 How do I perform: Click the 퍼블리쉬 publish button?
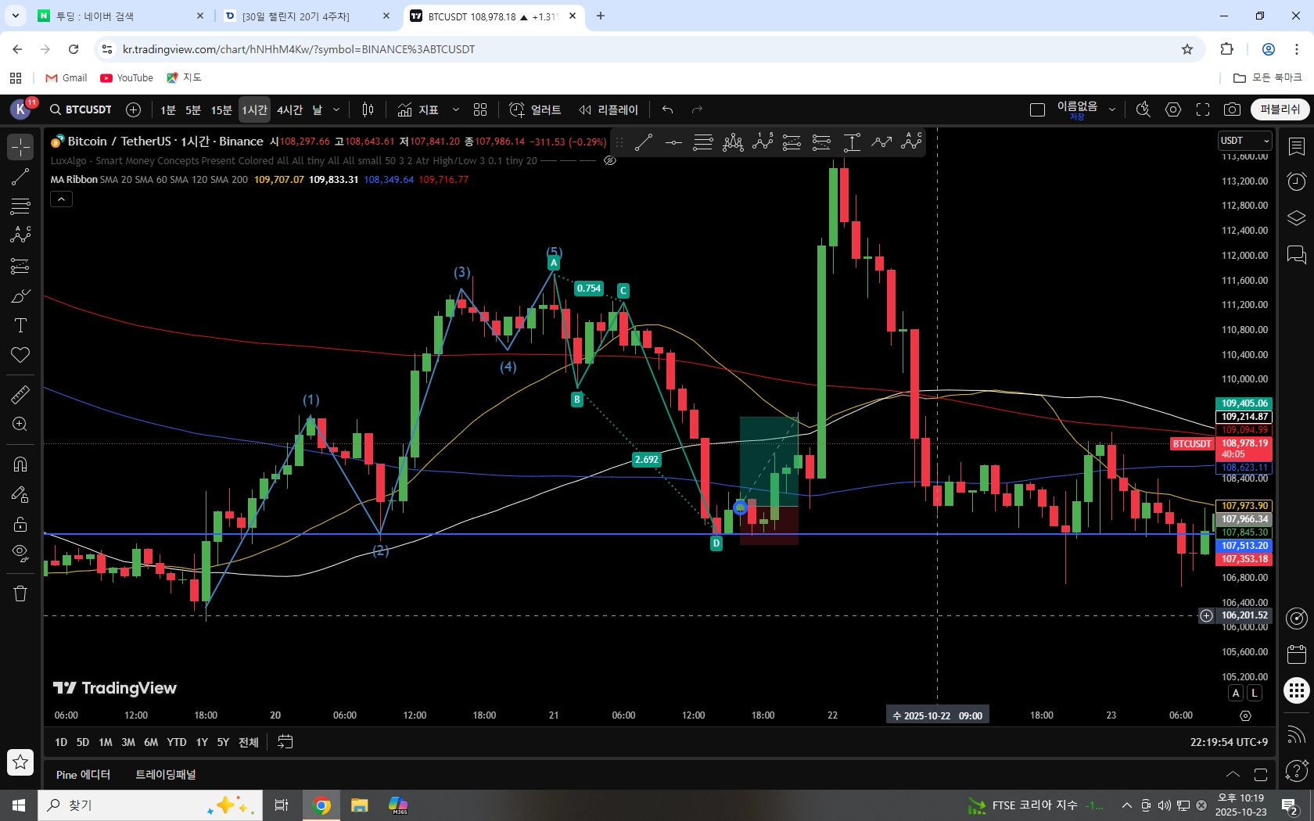click(1280, 109)
